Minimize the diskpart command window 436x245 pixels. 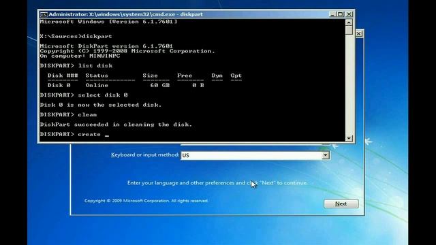click(x=332, y=14)
